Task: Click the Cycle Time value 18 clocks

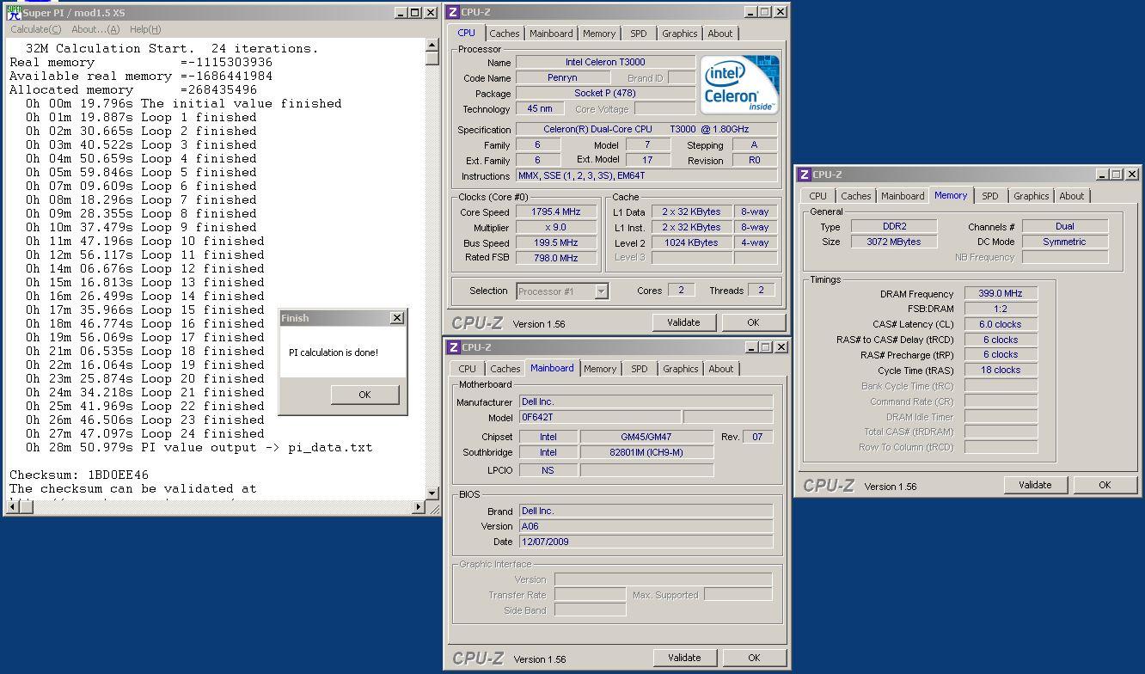Action: (x=1001, y=370)
